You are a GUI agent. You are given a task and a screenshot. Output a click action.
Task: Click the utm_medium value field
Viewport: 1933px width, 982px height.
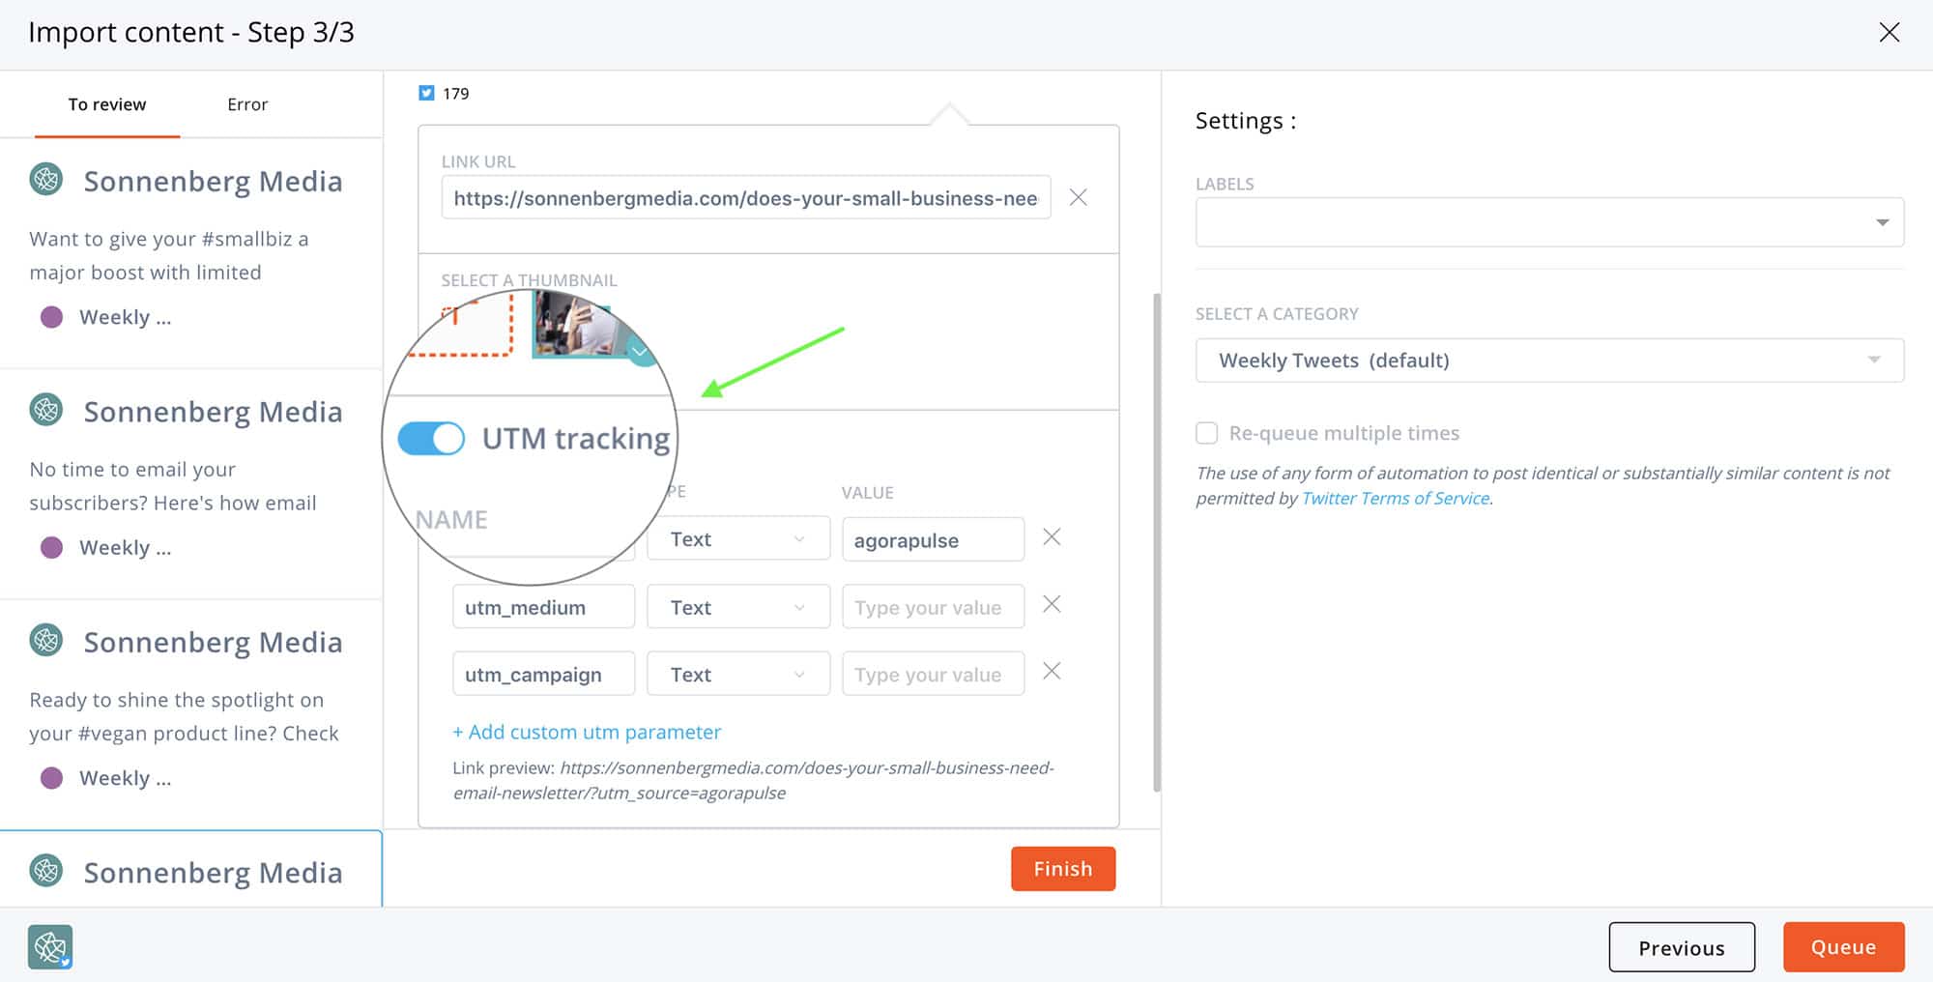933,606
